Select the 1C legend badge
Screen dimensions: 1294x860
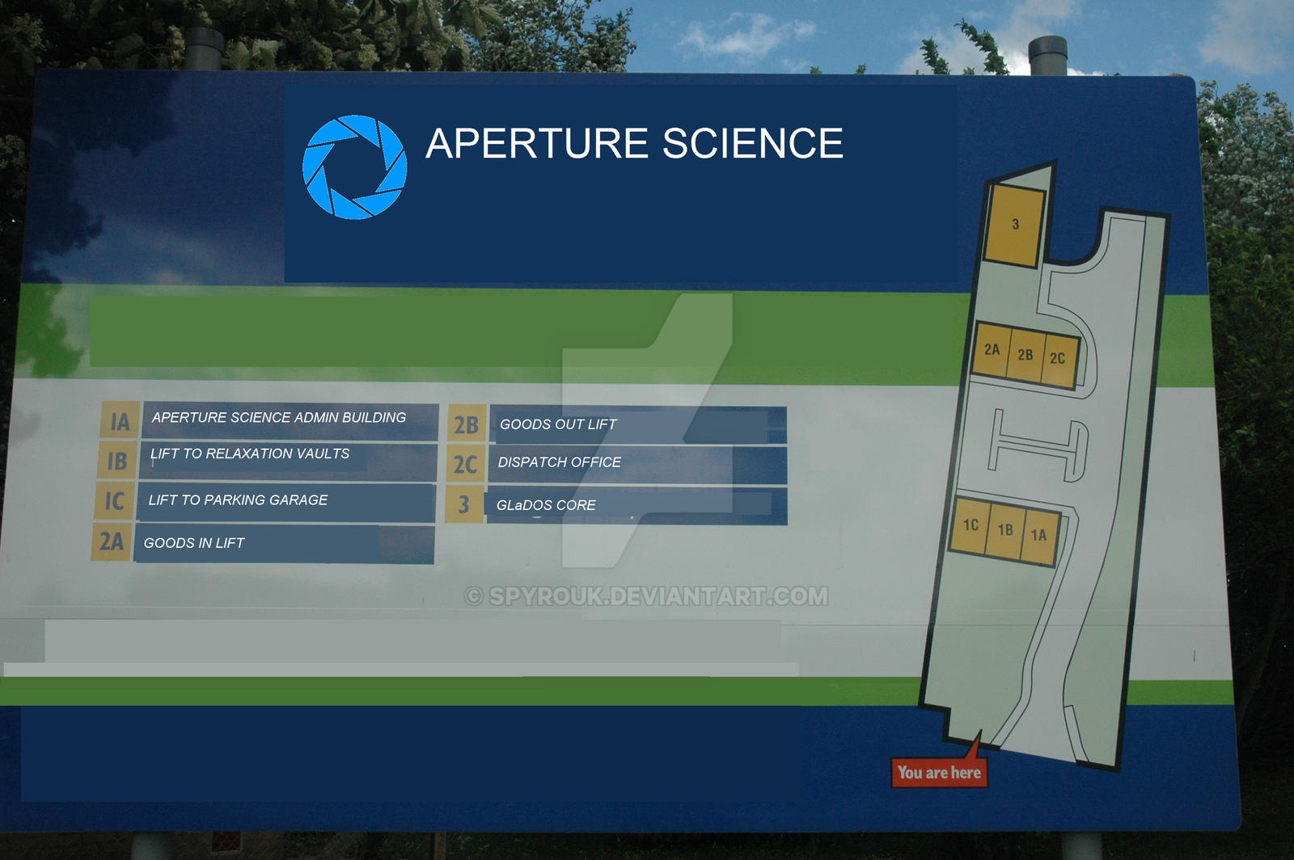tap(114, 500)
